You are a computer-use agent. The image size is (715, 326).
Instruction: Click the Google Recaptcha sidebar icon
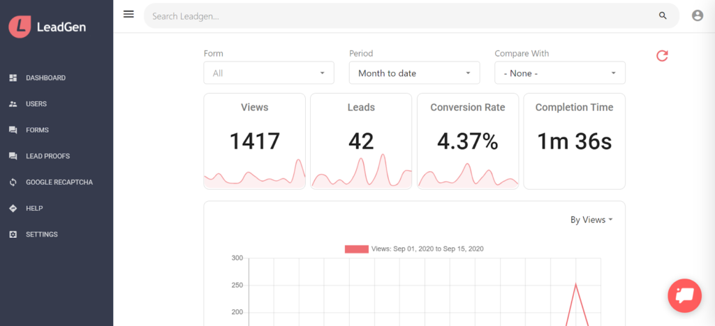[13, 182]
